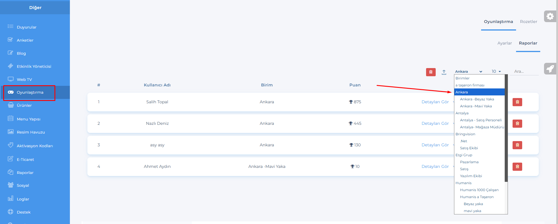The width and height of the screenshot is (558, 224).
Task: Open Detayları Gör for Nazlı Deniz
Action: pos(435,124)
